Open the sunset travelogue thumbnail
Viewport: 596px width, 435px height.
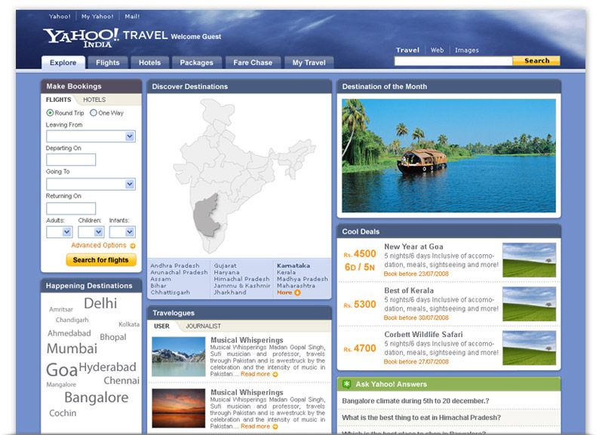pyautogui.click(x=179, y=409)
